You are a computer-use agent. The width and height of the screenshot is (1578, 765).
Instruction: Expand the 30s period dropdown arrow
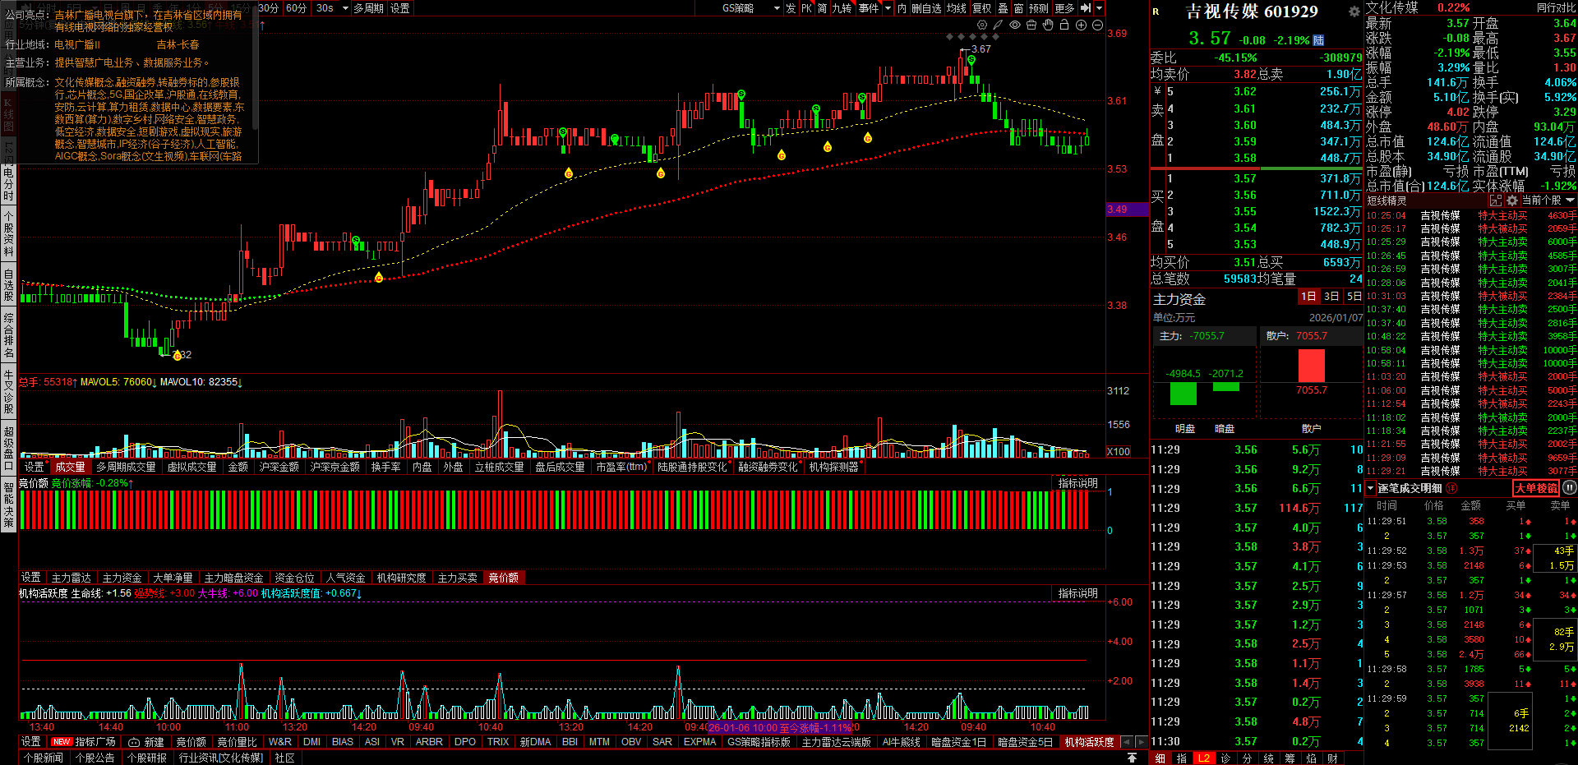coord(345,8)
